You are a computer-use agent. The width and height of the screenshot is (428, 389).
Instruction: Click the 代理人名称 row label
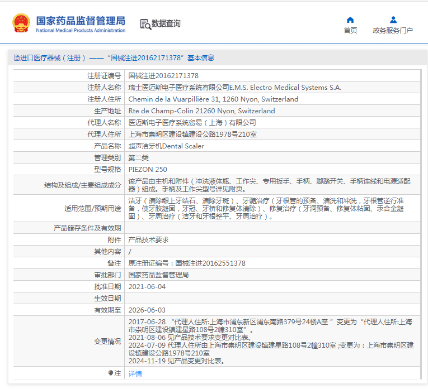point(104,122)
